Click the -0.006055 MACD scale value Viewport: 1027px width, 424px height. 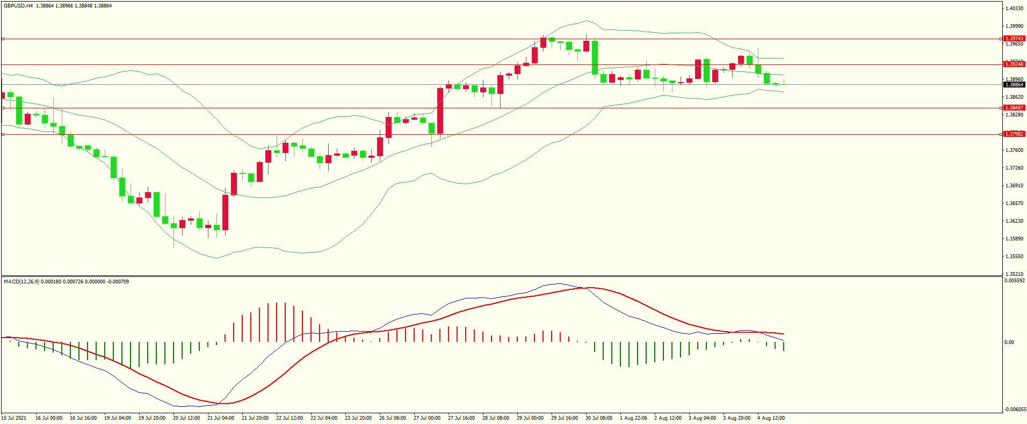tap(1015, 410)
